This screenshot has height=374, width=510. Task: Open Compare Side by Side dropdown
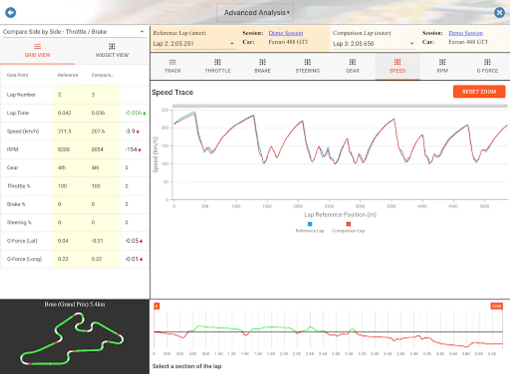[x=74, y=32]
